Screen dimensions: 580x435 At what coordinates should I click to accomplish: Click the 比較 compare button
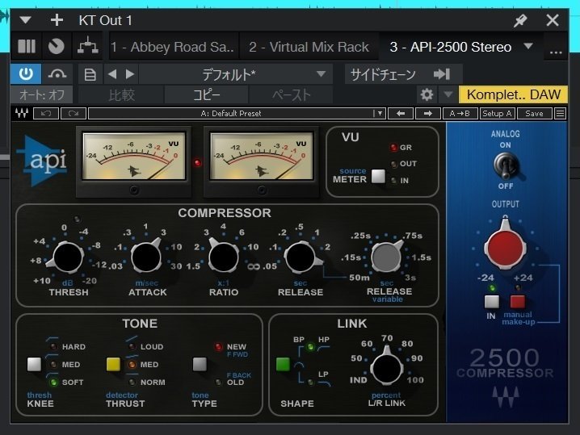click(x=121, y=95)
